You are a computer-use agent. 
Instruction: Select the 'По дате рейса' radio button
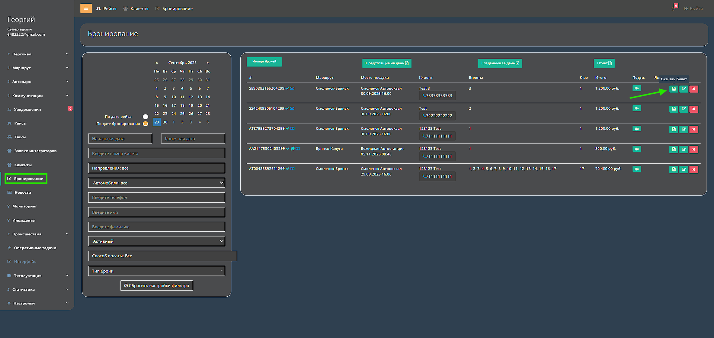[x=145, y=117]
